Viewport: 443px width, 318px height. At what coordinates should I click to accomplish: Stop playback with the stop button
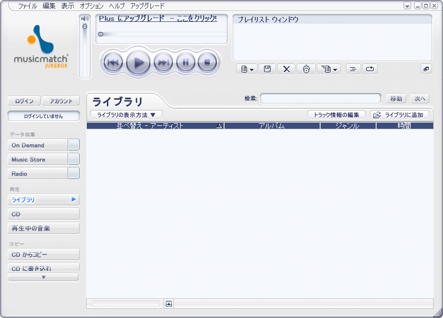click(208, 62)
